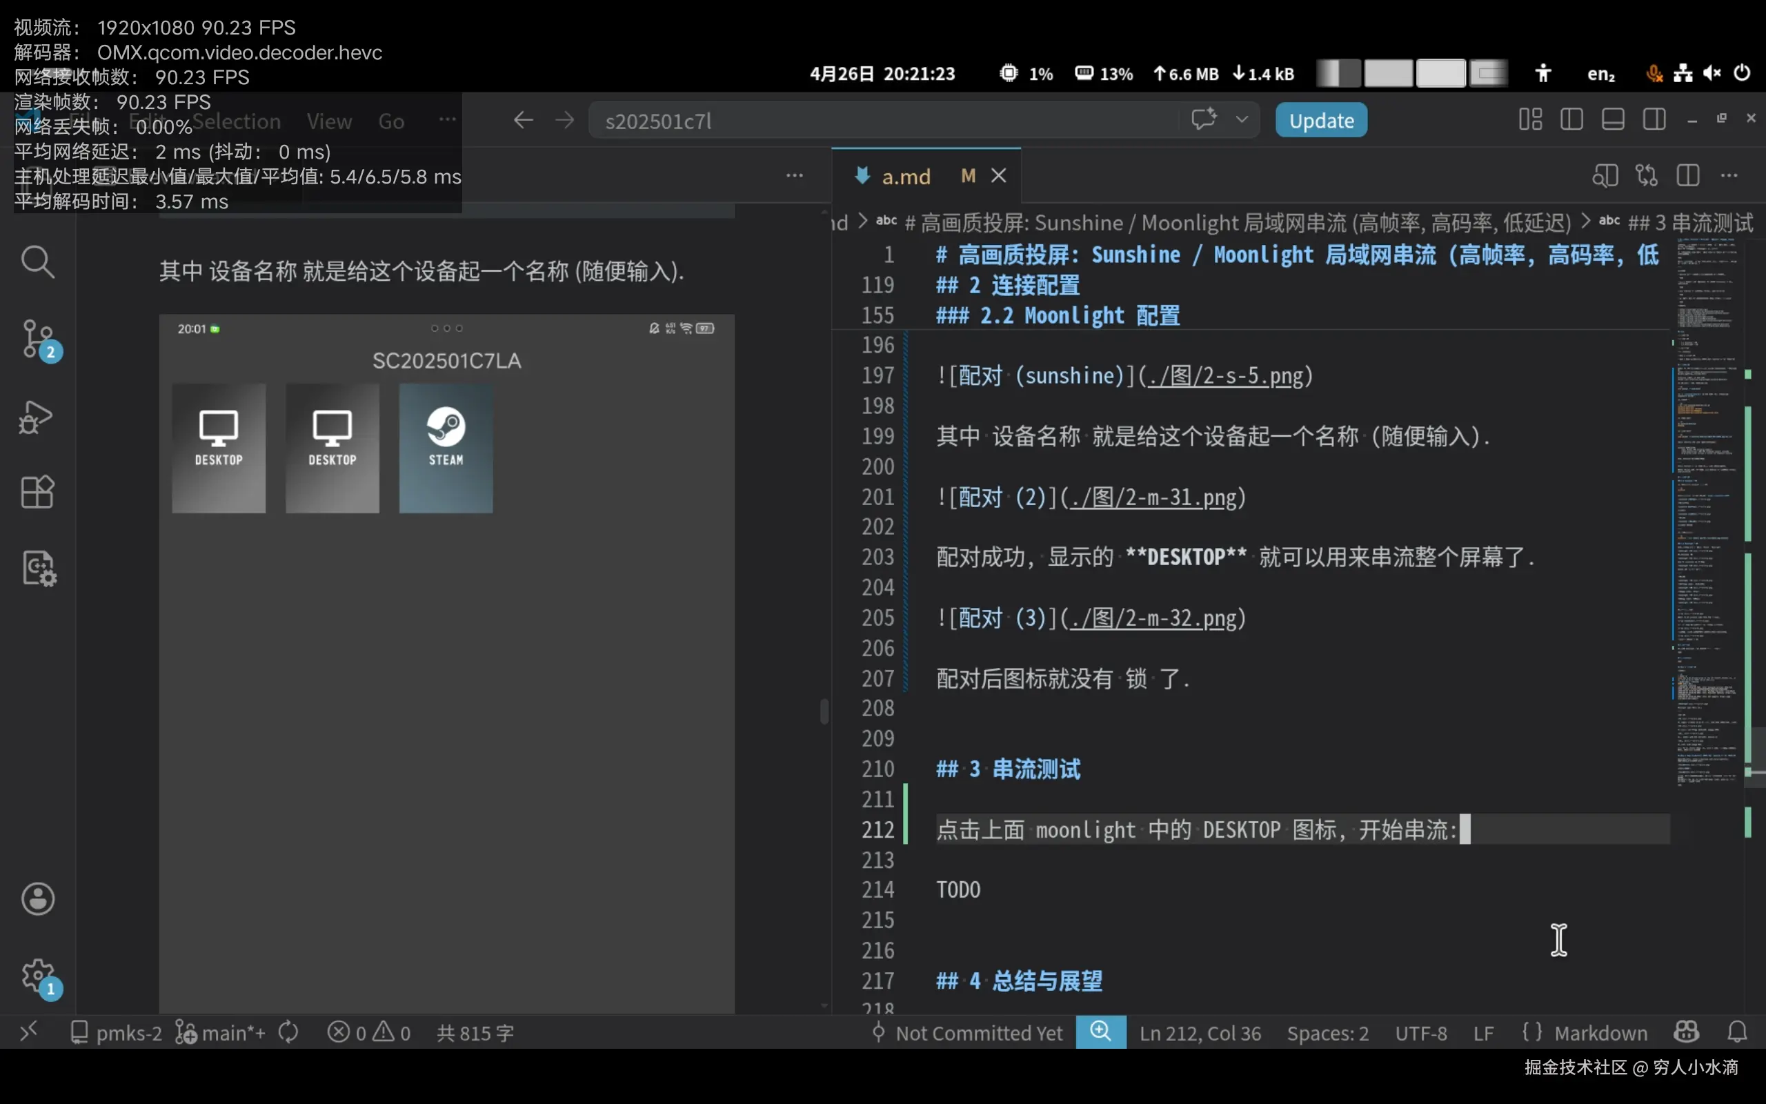Open the power menu in system top bar
1766x1104 pixels.
(x=1742, y=73)
